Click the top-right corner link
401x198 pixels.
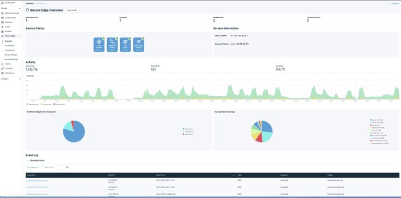[395, 4]
